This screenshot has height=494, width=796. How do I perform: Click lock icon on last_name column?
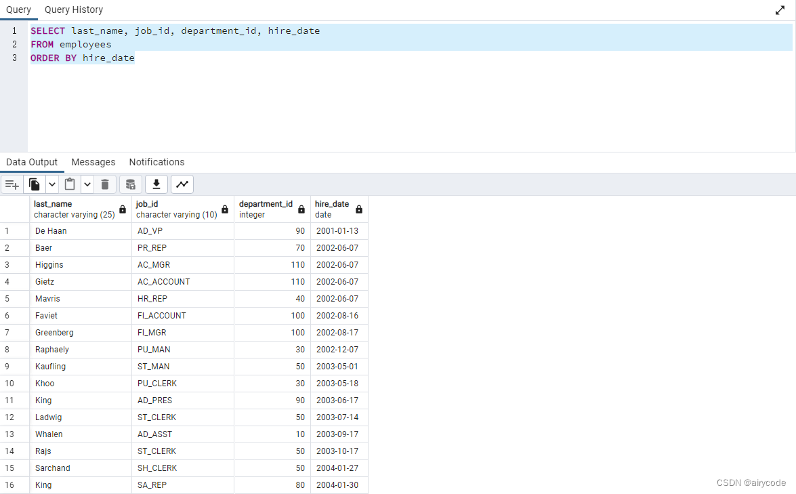pos(123,209)
